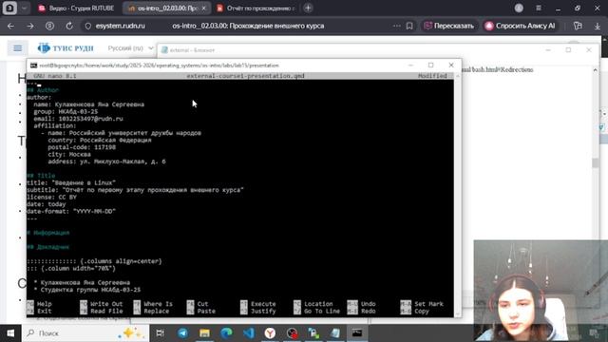Open File Explorer from the taskbar
Screen dimensions: 608x342
[204, 333]
